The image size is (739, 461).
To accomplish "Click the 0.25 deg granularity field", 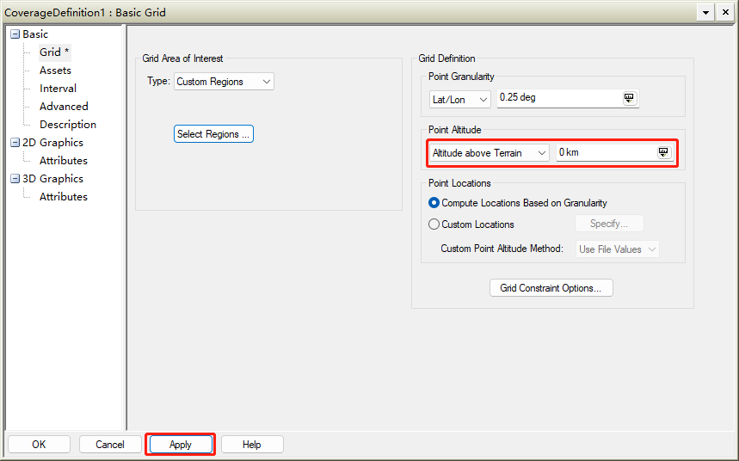I will tap(559, 98).
